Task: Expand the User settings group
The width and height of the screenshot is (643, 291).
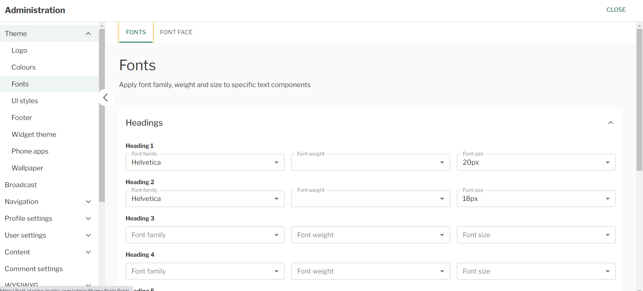Action: (88, 235)
